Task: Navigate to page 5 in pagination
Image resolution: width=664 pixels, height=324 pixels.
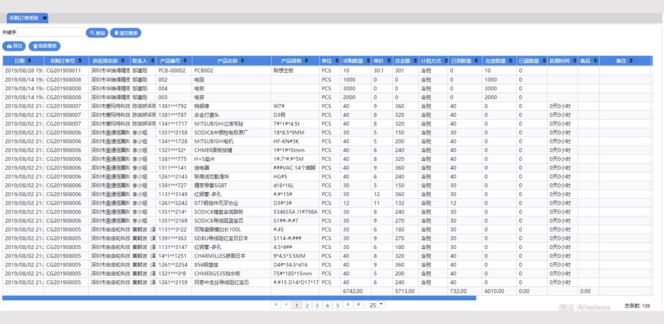Action: click(337, 305)
